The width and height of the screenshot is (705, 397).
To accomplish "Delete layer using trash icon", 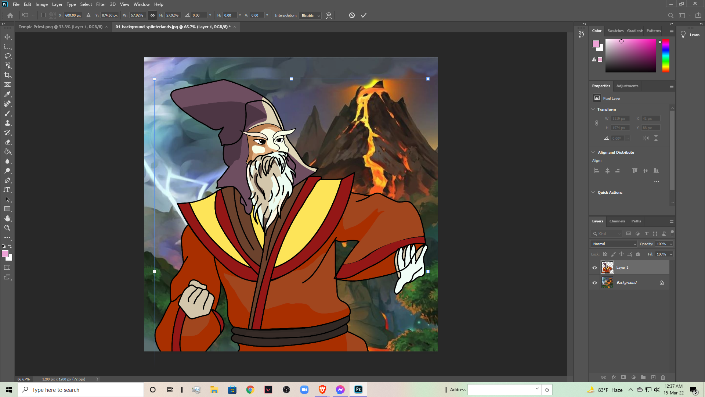I will coord(663,378).
